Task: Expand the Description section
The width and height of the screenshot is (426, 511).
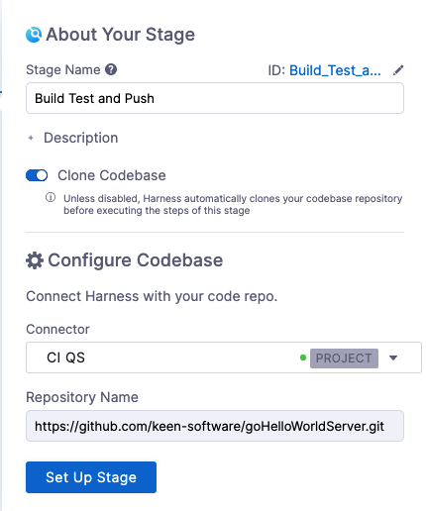Action: coord(81,138)
